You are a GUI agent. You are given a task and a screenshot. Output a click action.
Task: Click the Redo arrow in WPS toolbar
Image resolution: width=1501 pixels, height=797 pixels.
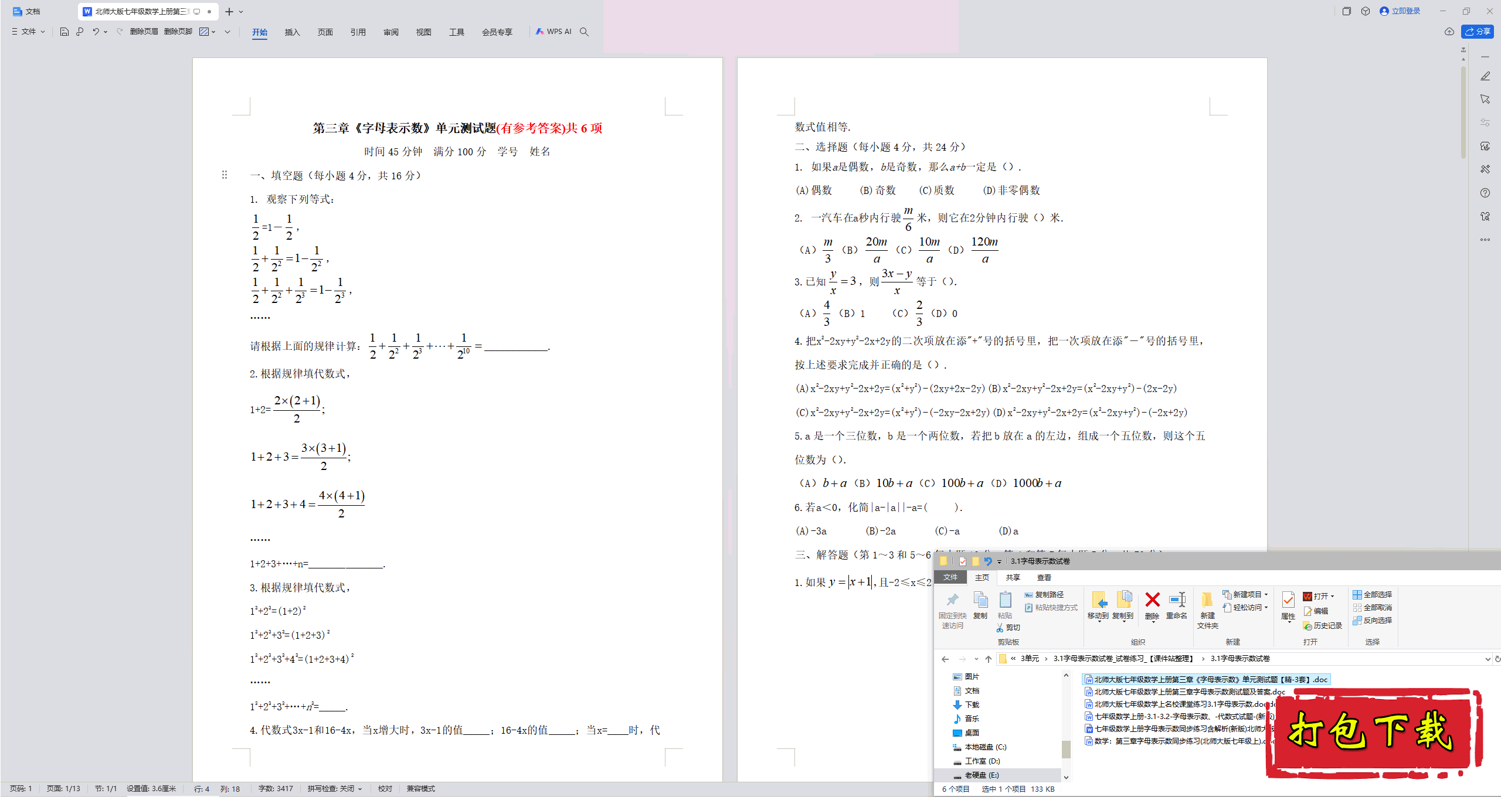coord(120,32)
